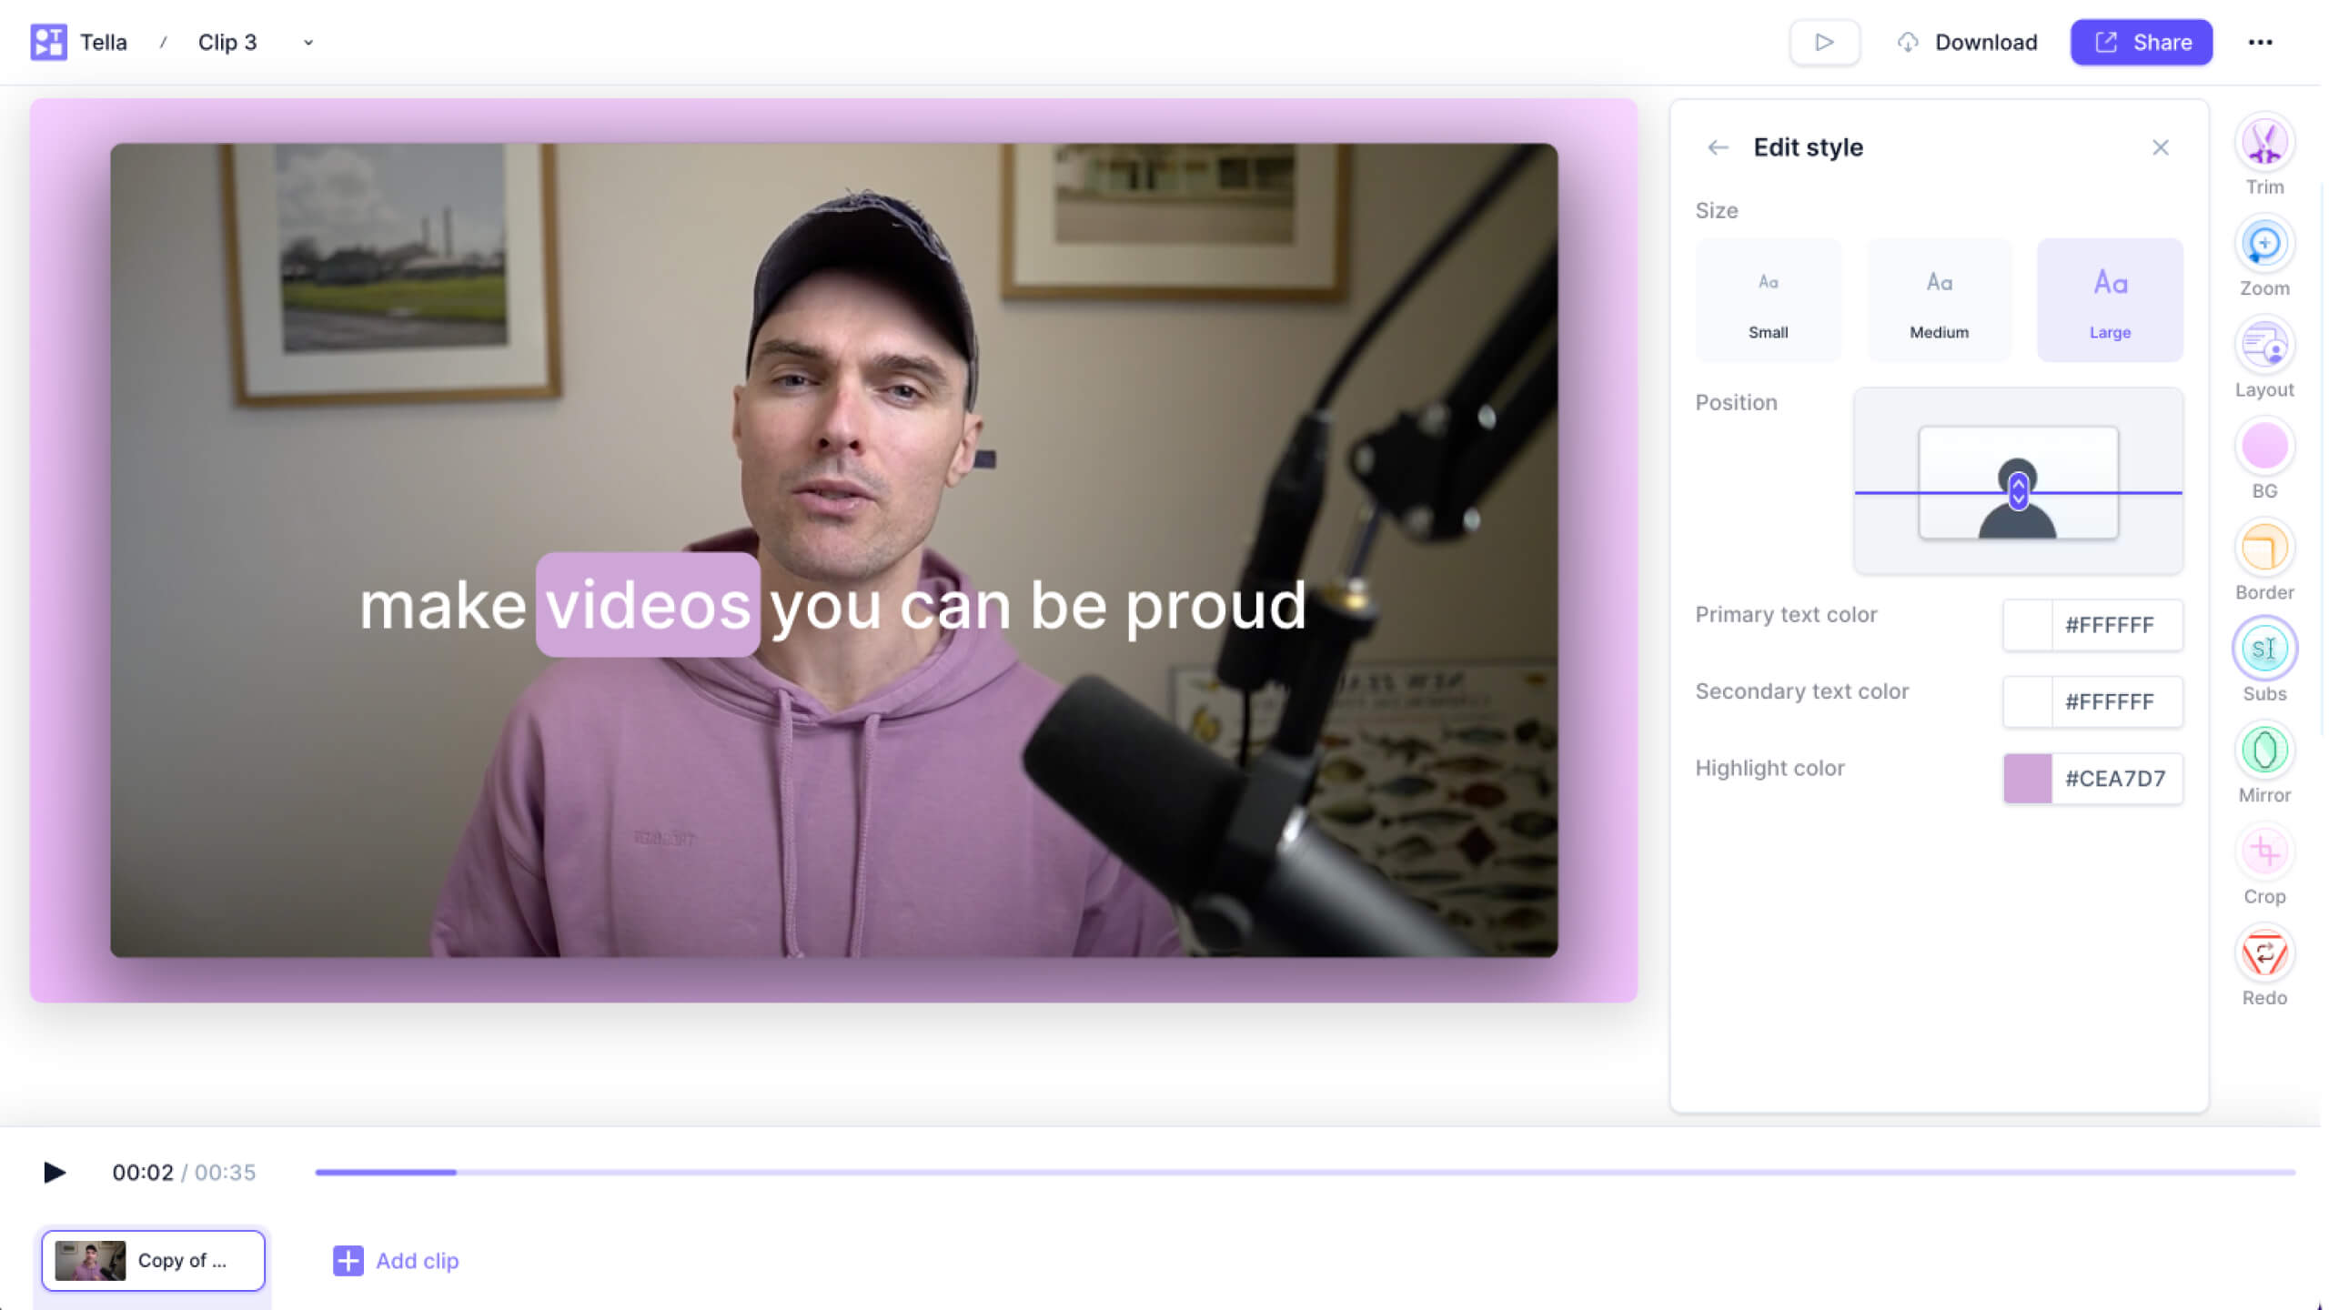Select the Copy of clip thumbnail
Viewport: 2329px width, 1310px height.
pos(153,1261)
